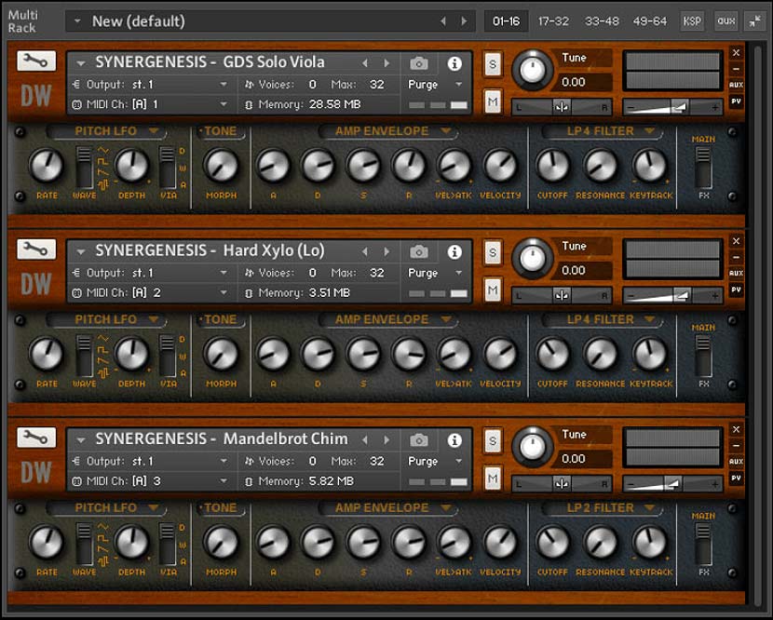Open the wrench edit icon on GDS Solo Viola

click(x=35, y=61)
